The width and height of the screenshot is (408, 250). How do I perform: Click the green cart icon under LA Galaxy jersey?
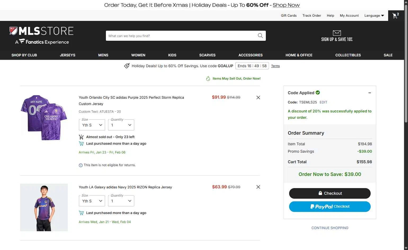(81, 213)
